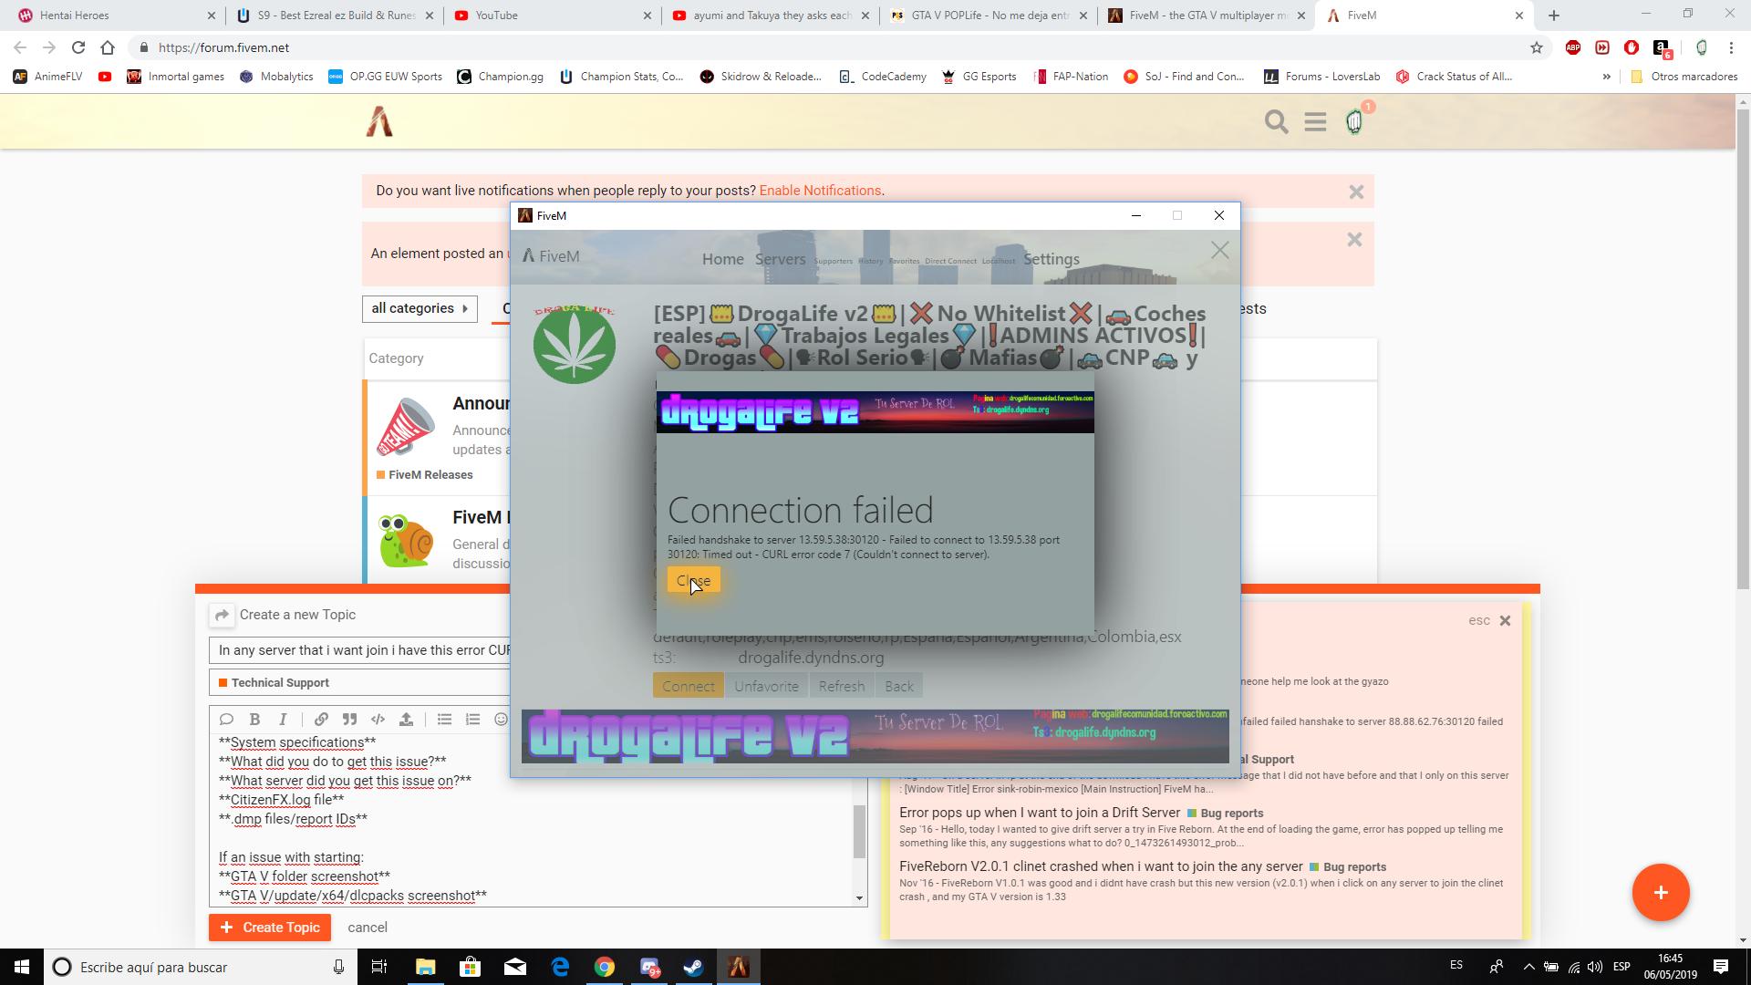Cancel the new topic draft
The width and height of the screenshot is (1751, 985).
(x=368, y=928)
